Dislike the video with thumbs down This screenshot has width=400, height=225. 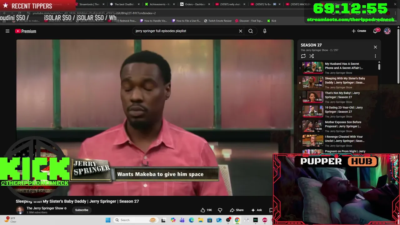point(220,210)
